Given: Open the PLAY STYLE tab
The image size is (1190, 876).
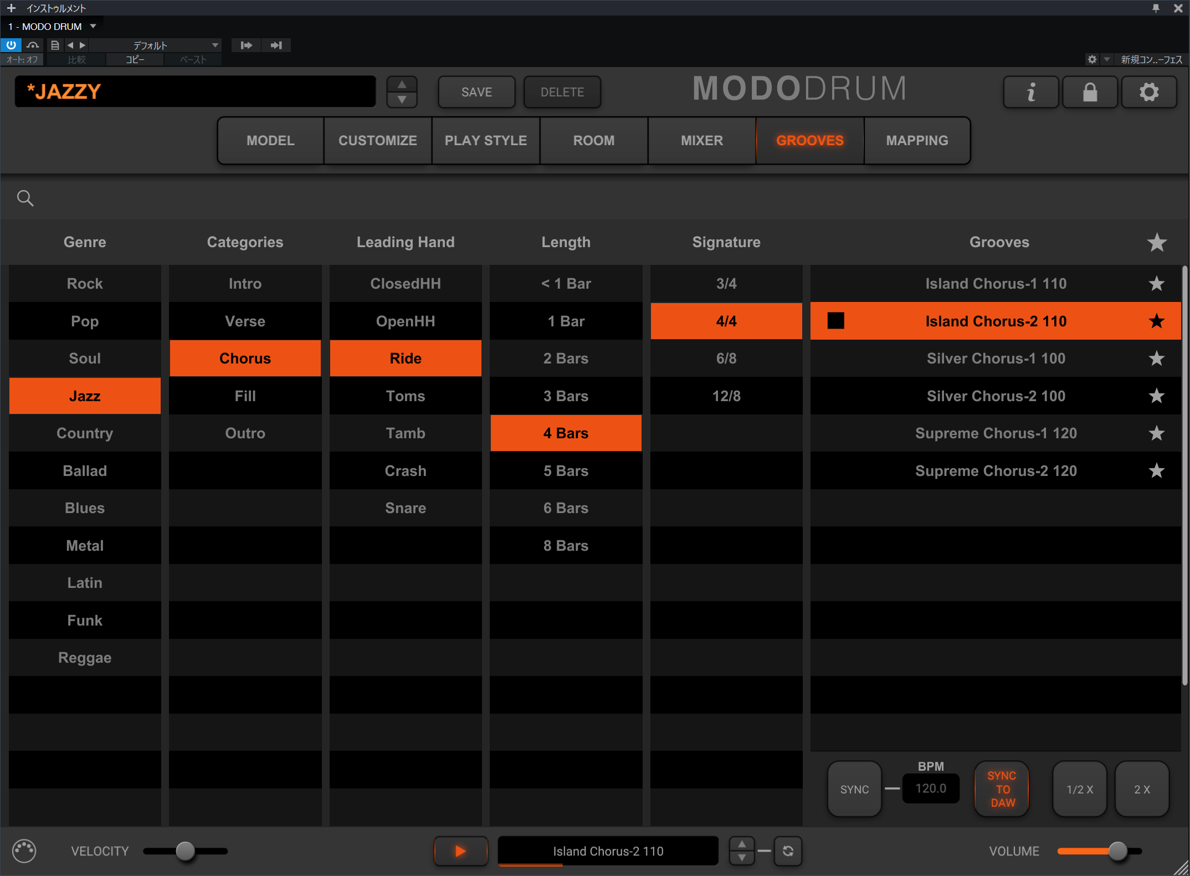Looking at the screenshot, I should (485, 140).
